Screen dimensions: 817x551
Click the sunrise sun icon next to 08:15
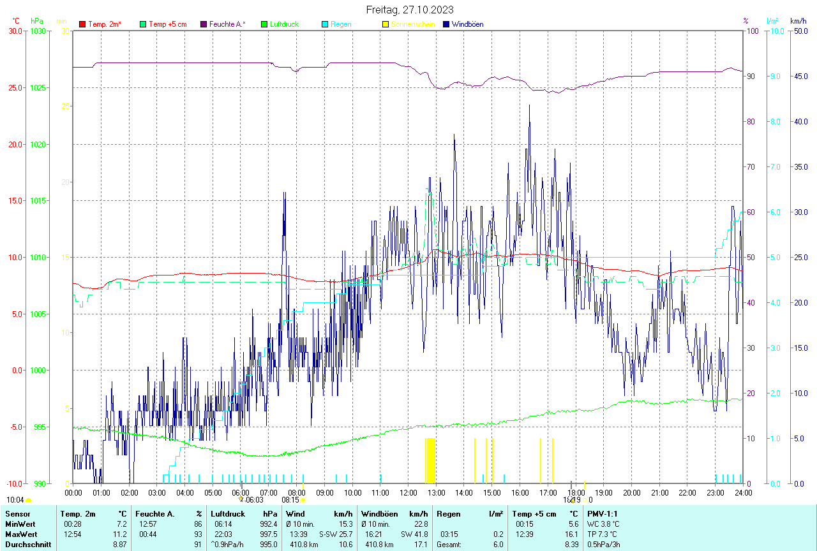[303, 501]
